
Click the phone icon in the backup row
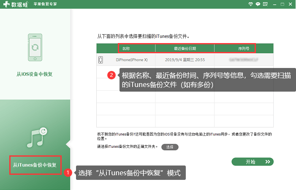click(x=100, y=60)
